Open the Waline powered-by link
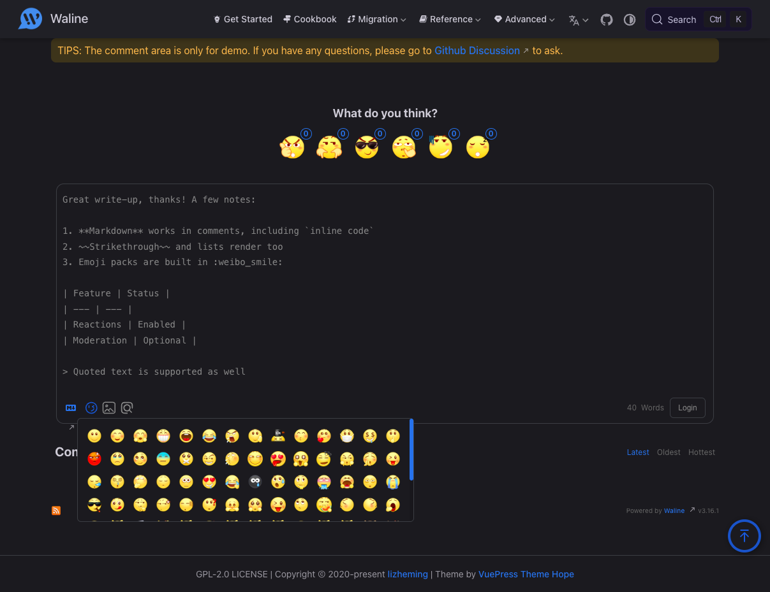This screenshot has width=770, height=592. pos(674,510)
